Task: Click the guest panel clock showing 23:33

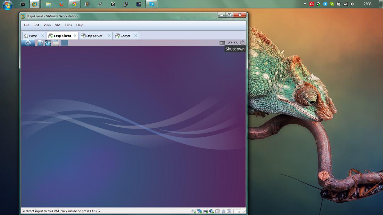Action: (233, 43)
